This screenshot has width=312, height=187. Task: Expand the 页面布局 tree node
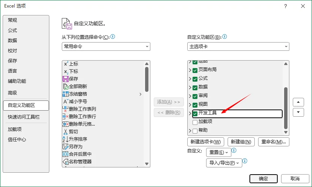(x=190, y=70)
